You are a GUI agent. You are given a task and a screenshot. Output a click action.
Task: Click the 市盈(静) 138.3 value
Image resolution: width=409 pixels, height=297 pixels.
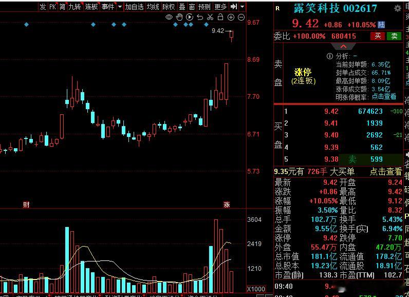coord(328,275)
